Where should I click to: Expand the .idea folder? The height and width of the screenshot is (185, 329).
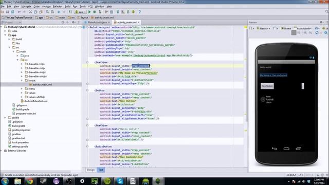(5, 31)
